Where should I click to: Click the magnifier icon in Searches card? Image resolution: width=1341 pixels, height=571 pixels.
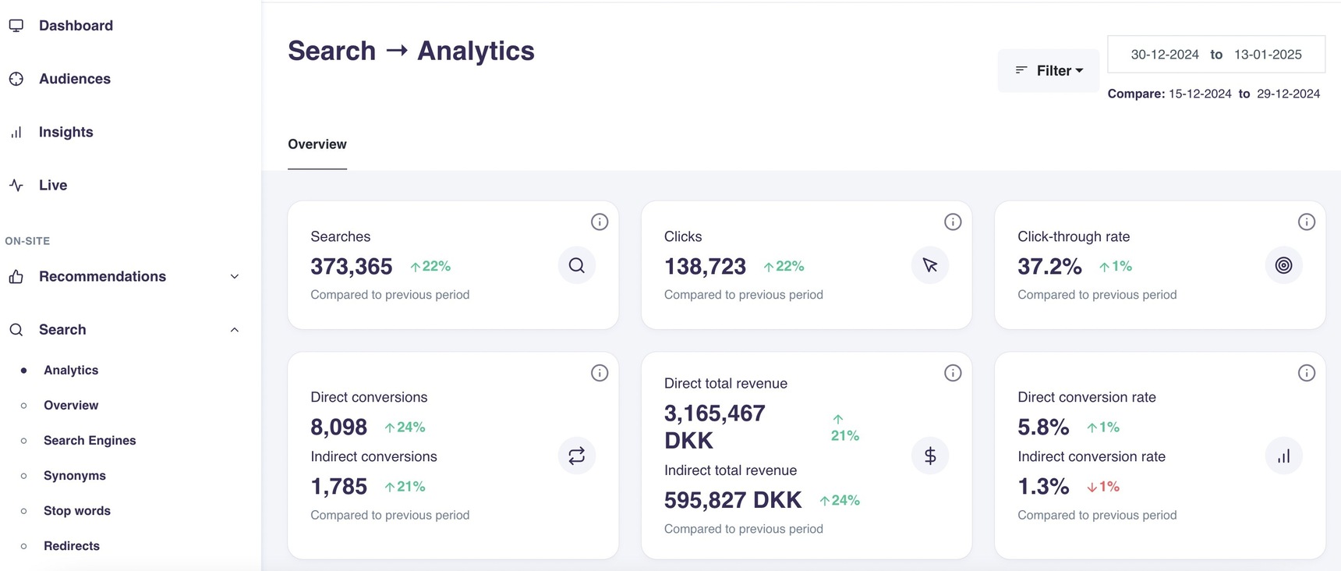(576, 265)
